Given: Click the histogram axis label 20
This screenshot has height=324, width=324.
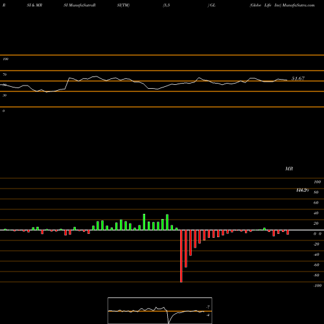Looking at the screenshot, I should [x=316, y=224].
